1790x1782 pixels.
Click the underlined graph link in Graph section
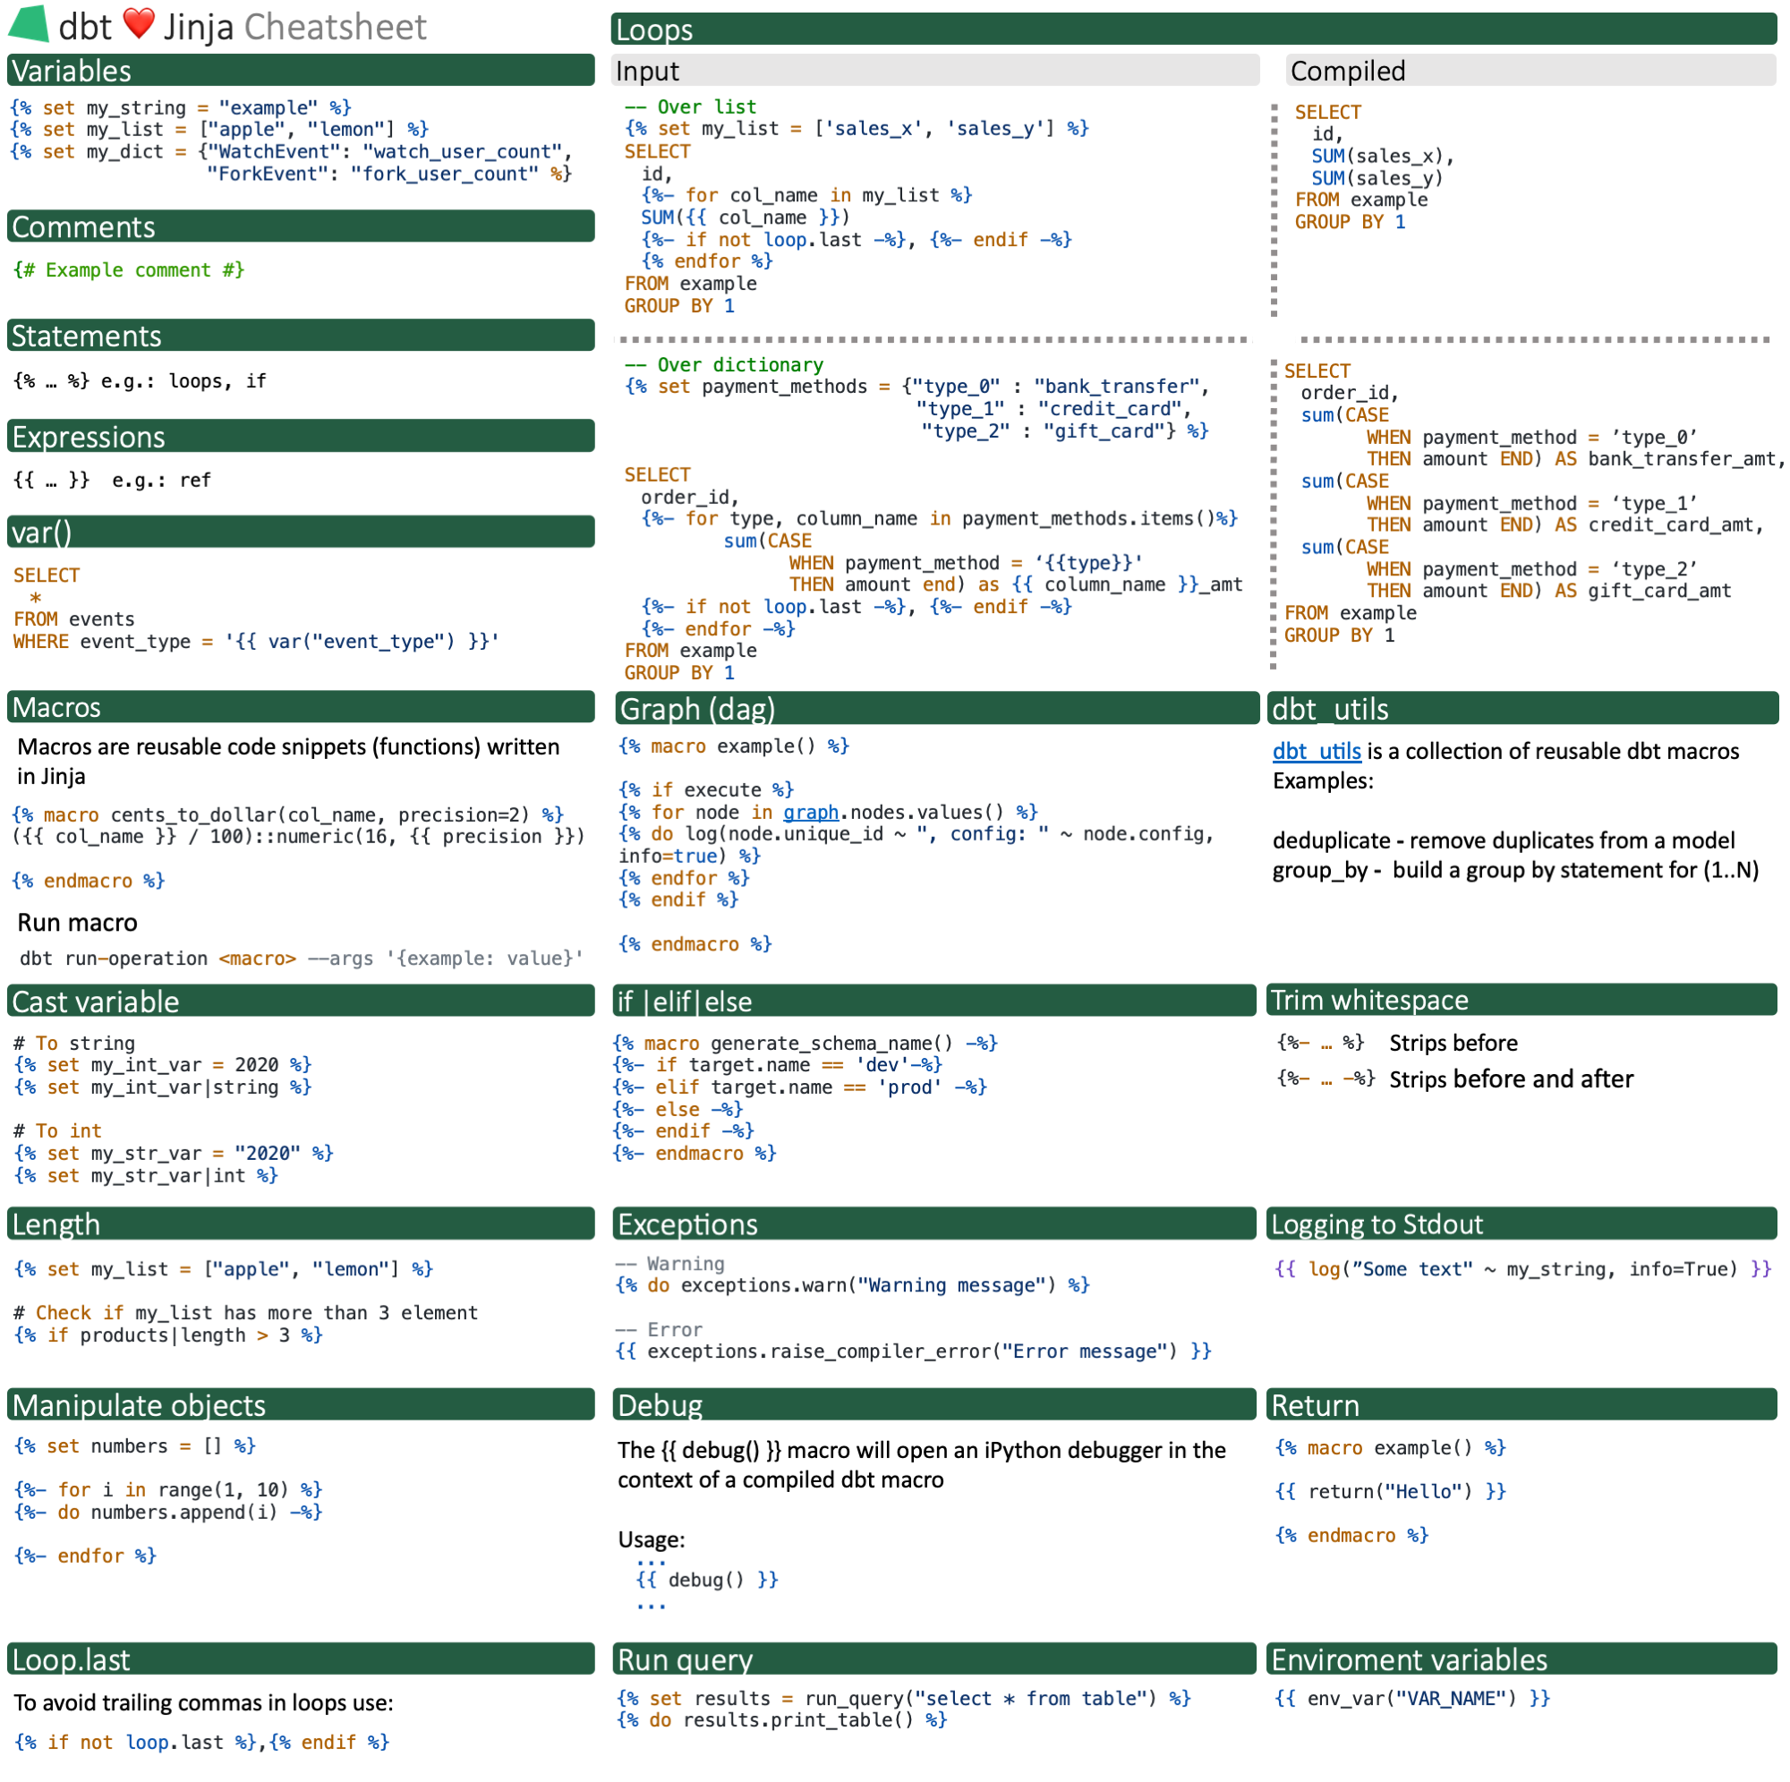[x=811, y=812]
